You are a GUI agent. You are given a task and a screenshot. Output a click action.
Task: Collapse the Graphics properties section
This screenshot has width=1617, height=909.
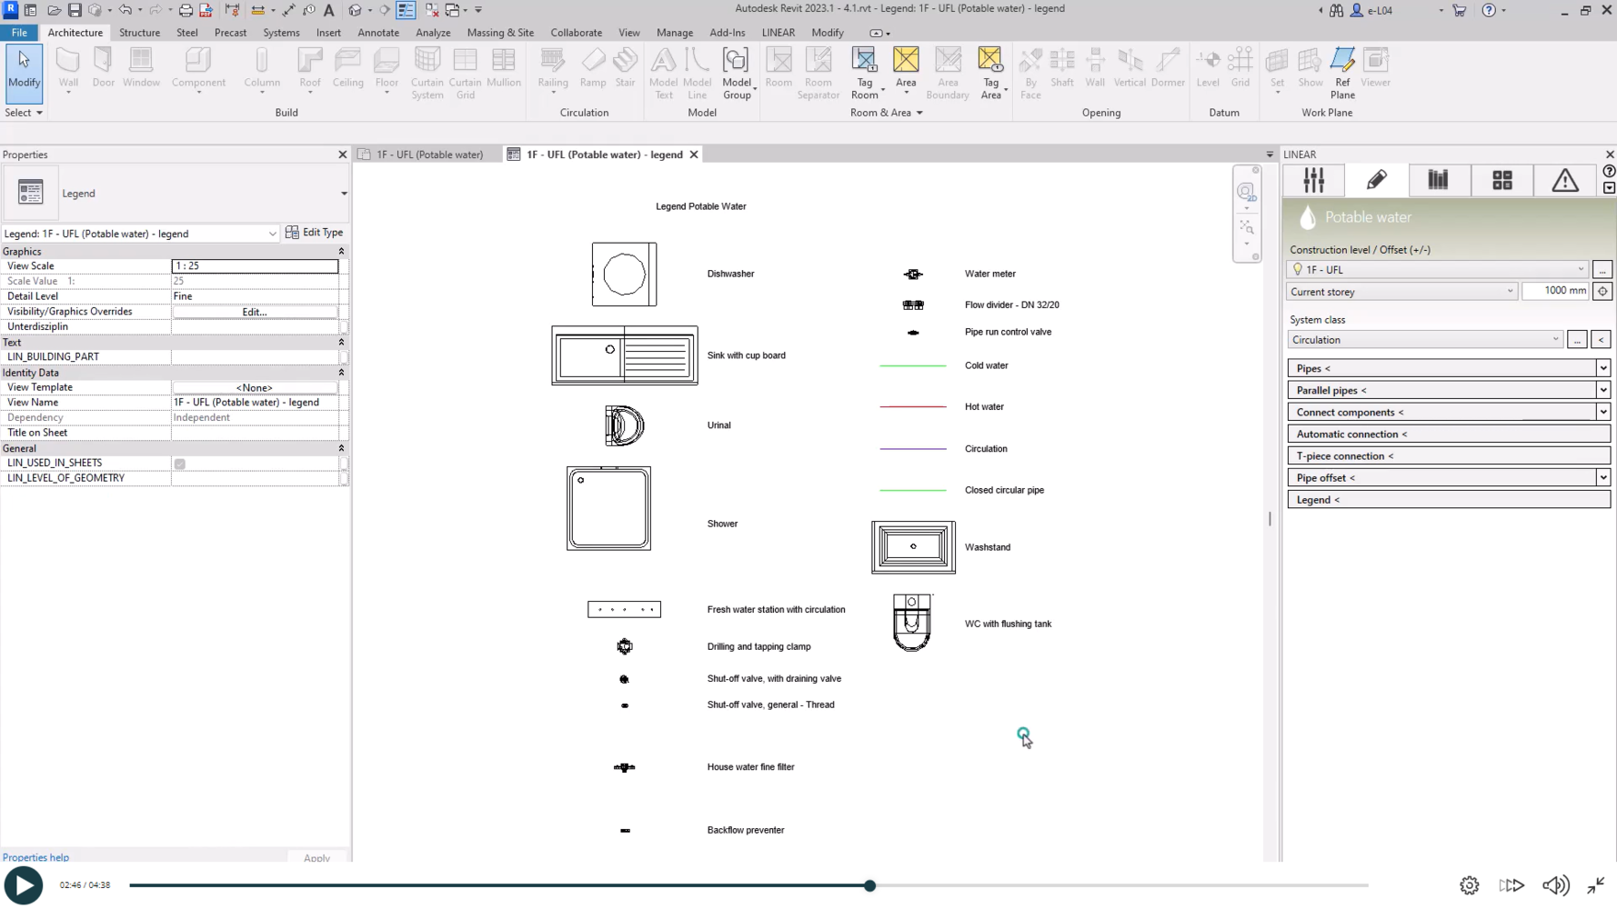[341, 252]
